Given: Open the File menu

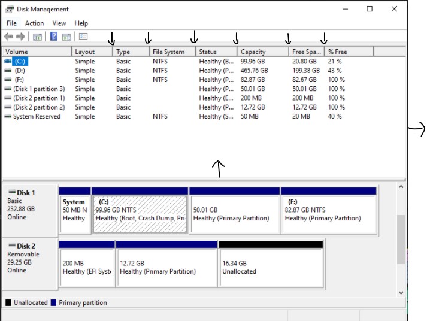Looking at the screenshot, I should (11, 23).
